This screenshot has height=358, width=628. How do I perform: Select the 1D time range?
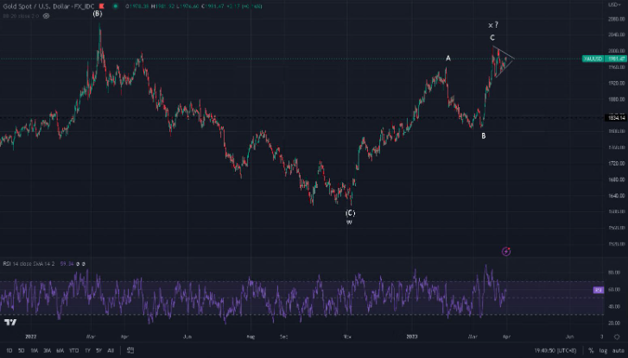(x=10, y=350)
